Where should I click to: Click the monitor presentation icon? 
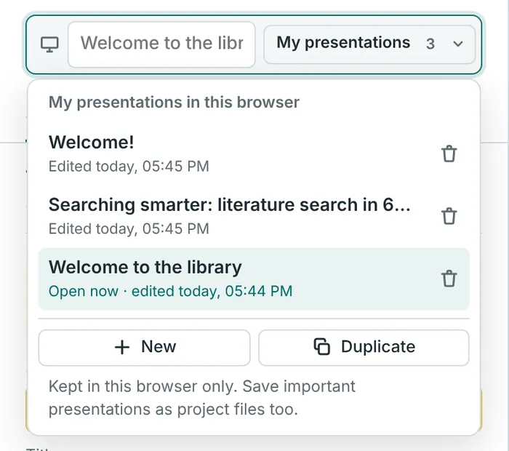pyautogui.click(x=49, y=44)
